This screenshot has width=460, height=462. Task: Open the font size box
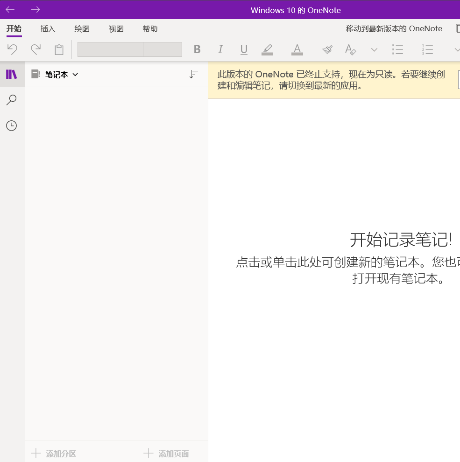point(163,49)
